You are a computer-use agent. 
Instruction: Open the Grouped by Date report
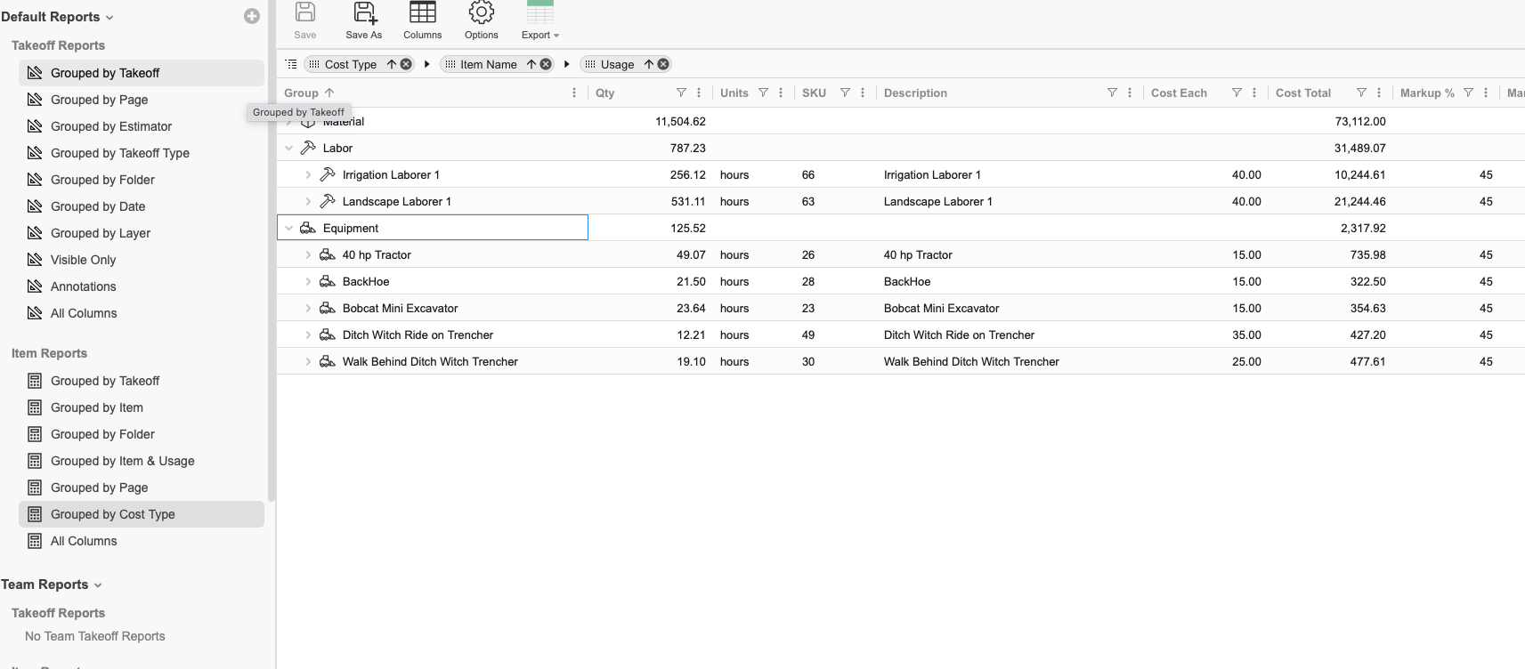click(142, 206)
